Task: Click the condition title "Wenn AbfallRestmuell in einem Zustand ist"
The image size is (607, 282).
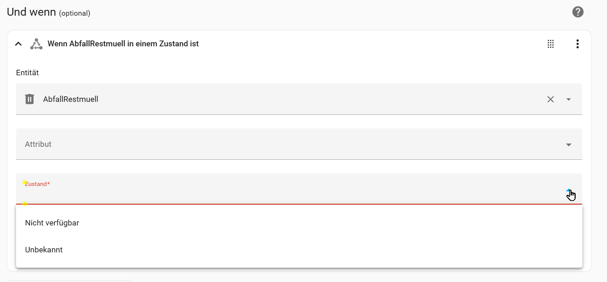Action: (123, 44)
